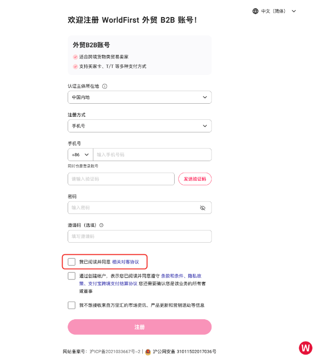Image resolution: width=319 pixels, height=361 pixels.
Task: Check 我已阅读并同意 相关对客协议 checkbox
Action: coord(72,262)
